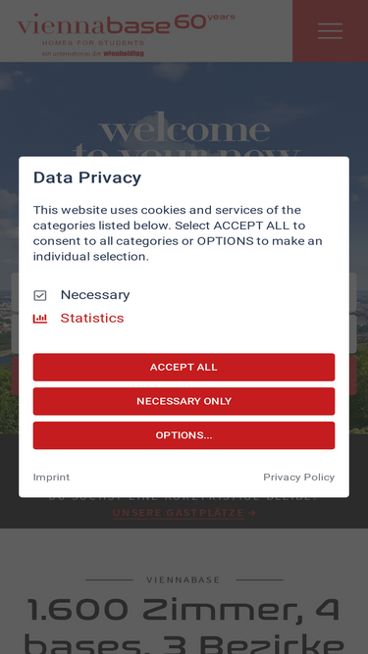Choose the NECESSARY ONLY button
The height and width of the screenshot is (654, 368).
pyautogui.click(x=184, y=401)
